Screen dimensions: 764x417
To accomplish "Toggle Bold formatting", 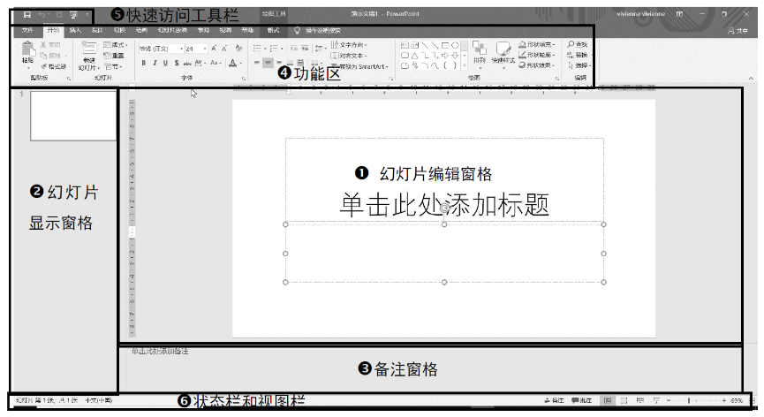I will [x=144, y=63].
